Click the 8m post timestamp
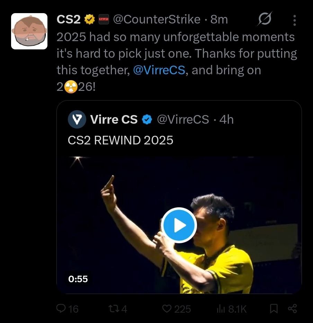The height and width of the screenshot is (323, 313). tap(219, 20)
